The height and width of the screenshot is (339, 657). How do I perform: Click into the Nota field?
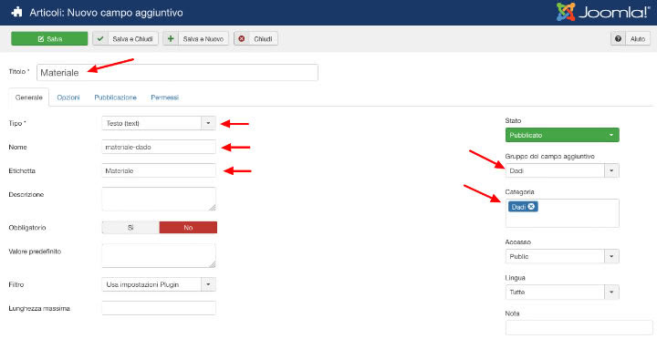[x=579, y=328]
